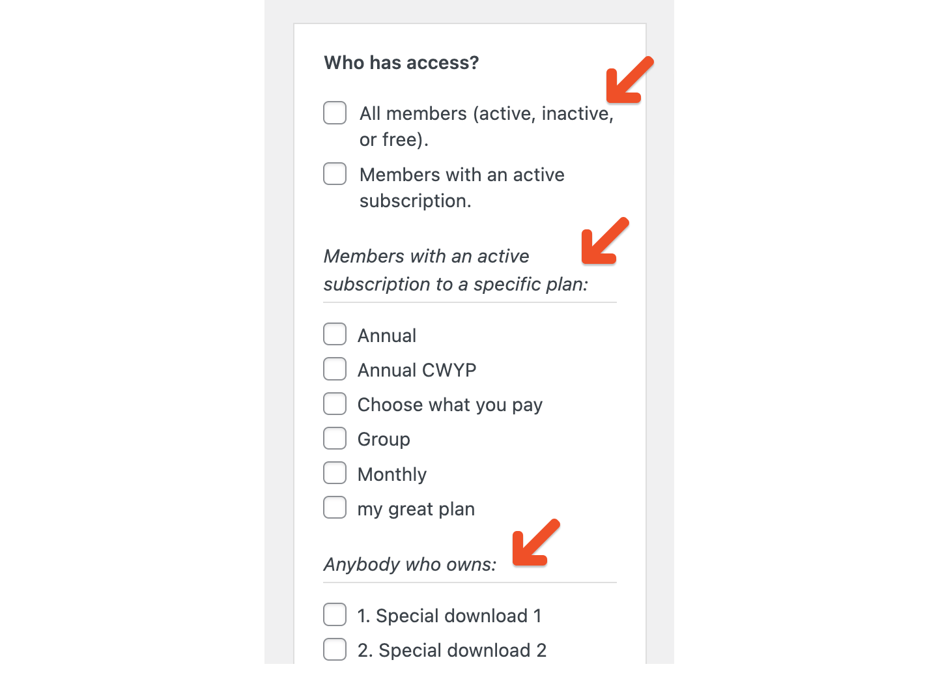Check the 'Annual' plan checkbox

334,334
